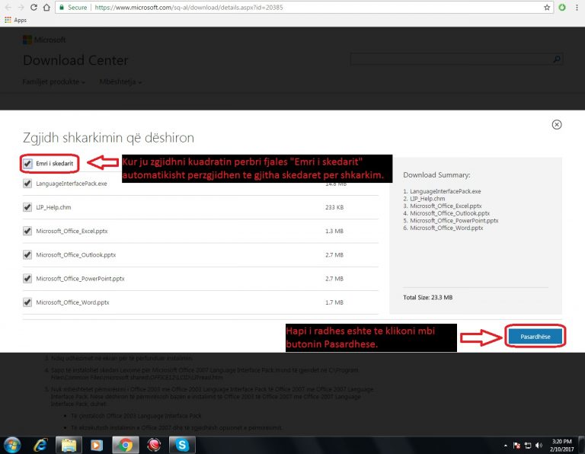This screenshot has width=585, height=454.
Task: Uncheck Microsoft_Office_PowerPoint.pptx checkbox
Action: click(27, 278)
